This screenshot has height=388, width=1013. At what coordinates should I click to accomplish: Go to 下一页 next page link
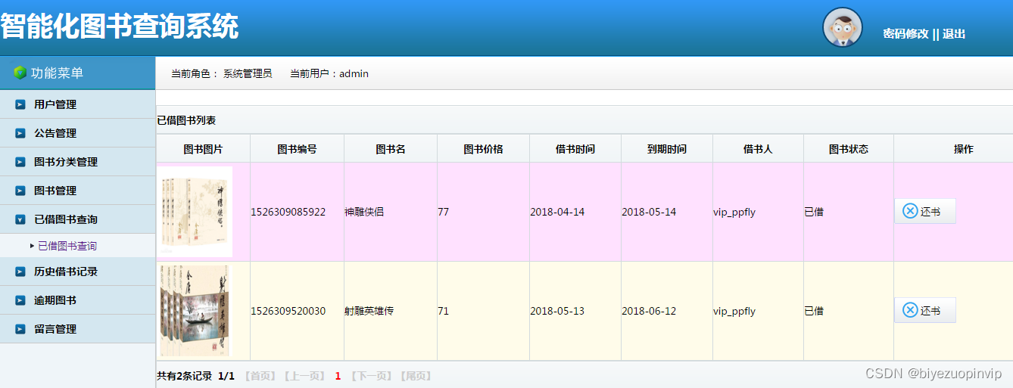click(371, 376)
